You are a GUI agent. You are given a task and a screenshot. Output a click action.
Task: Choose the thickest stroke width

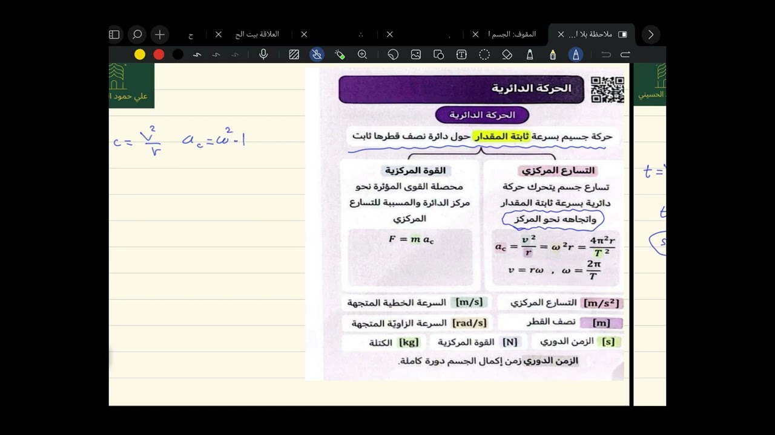(x=197, y=54)
